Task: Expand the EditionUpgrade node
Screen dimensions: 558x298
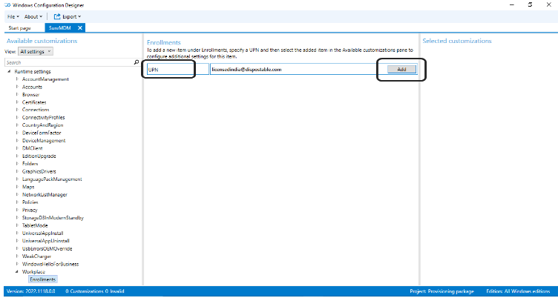Action: pos(17,156)
